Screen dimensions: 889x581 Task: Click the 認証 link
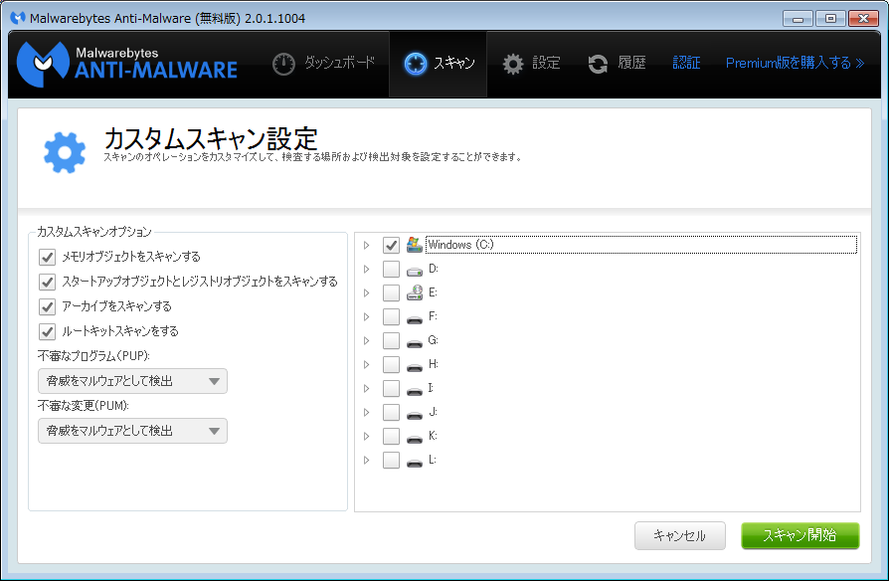point(686,63)
